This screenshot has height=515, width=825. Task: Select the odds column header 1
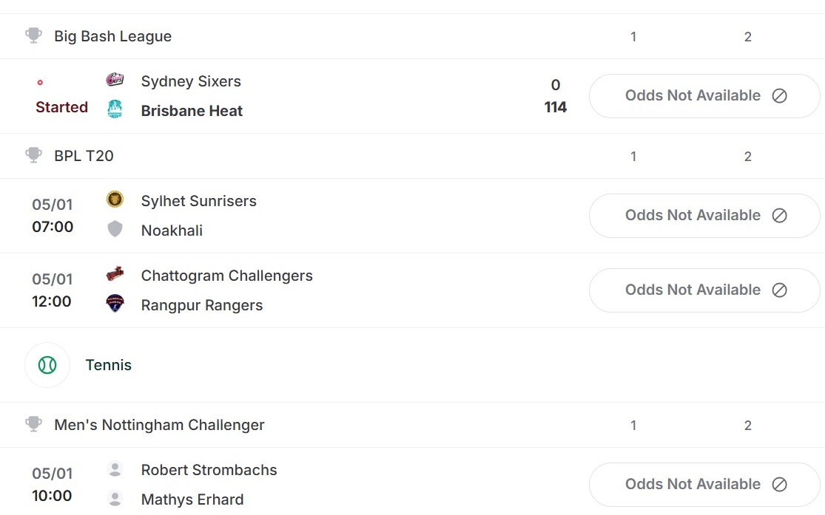[633, 35]
